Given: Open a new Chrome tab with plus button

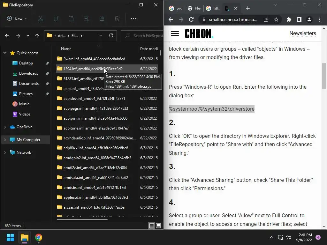Looking at the screenshot, I should (x=248, y=8).
